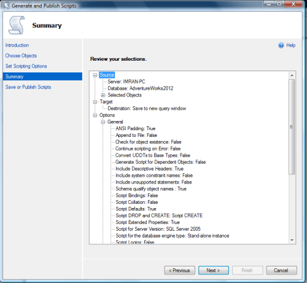This screenshot has height=283, width=307.
Task: Select 'Include Descriptive Headers: True' row
Action: [x=149, y=169]
